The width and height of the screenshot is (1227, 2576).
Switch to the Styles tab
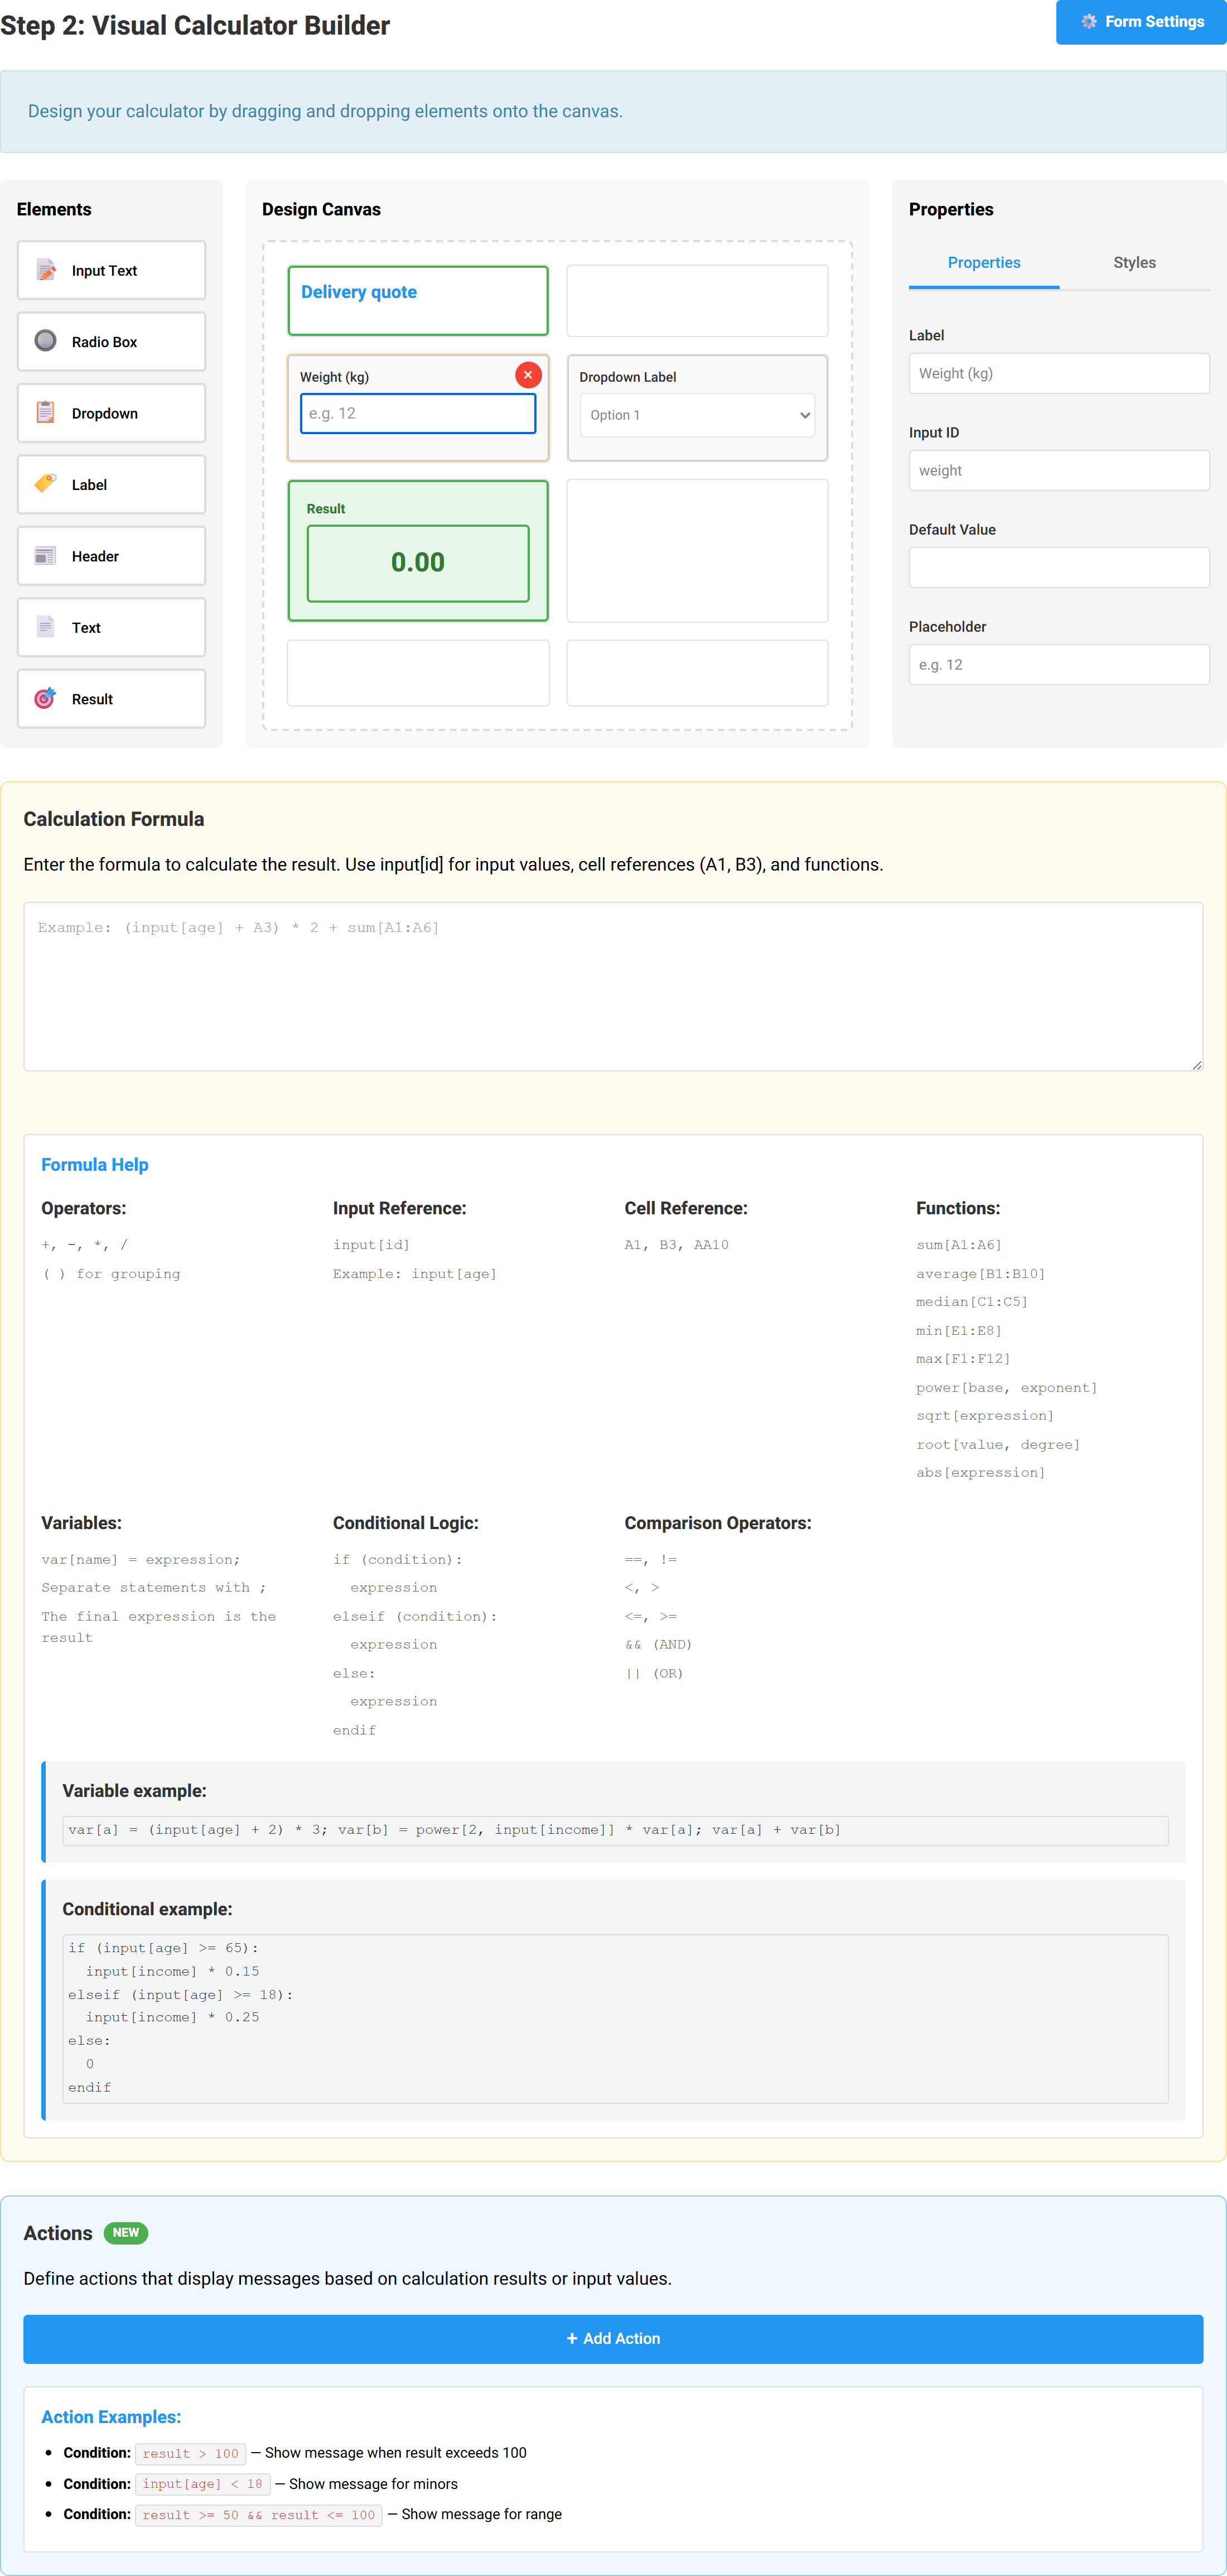click(1134, 263)
